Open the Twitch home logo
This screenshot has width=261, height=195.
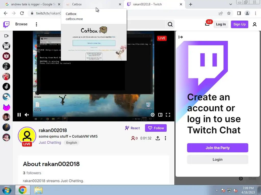6,24
